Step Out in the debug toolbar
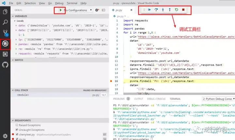The width and height of the screenshot is (235, 140). (170, 10)
